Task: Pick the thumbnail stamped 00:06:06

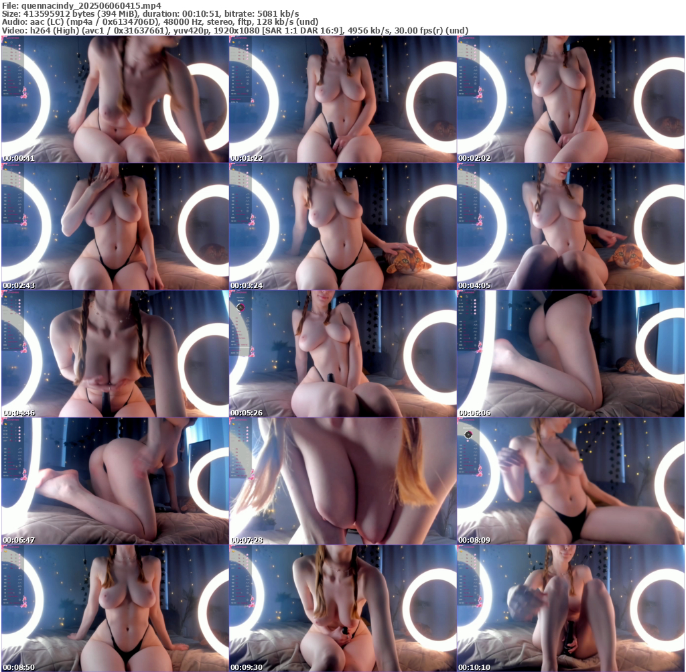Action: pos(571,354)
